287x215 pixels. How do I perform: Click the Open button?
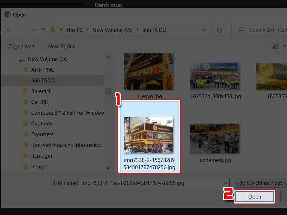point(255,197)
